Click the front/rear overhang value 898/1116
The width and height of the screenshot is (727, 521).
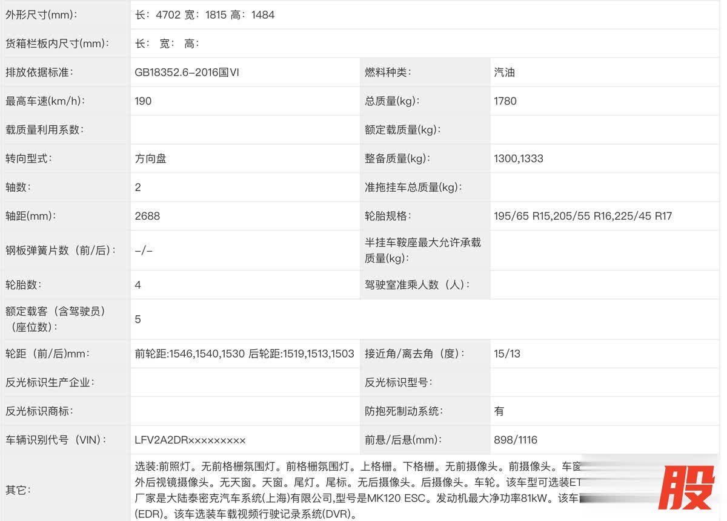516,440
